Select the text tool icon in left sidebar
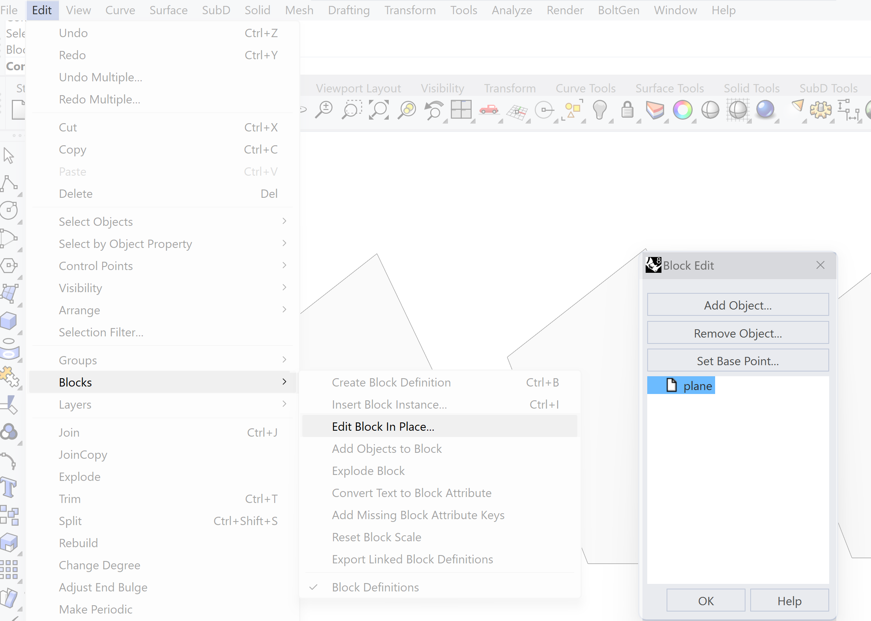Viewport: 871px width, 621px height. (x=9, y=487)
